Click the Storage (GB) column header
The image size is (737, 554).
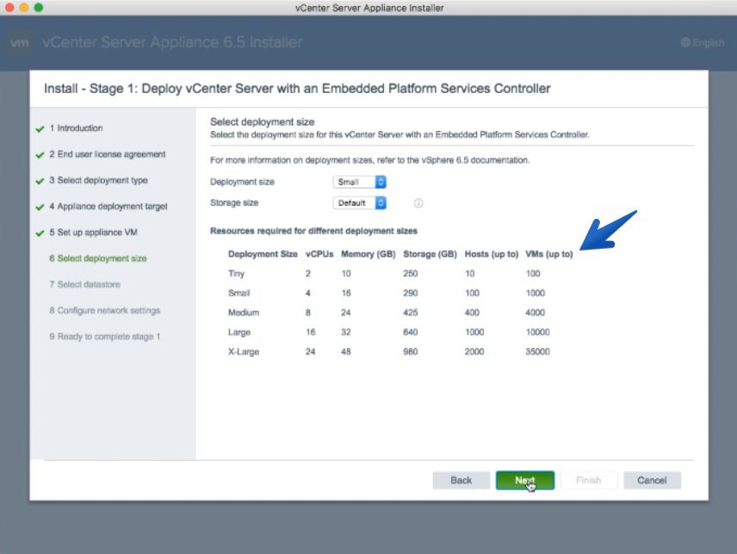click(430, 254)
